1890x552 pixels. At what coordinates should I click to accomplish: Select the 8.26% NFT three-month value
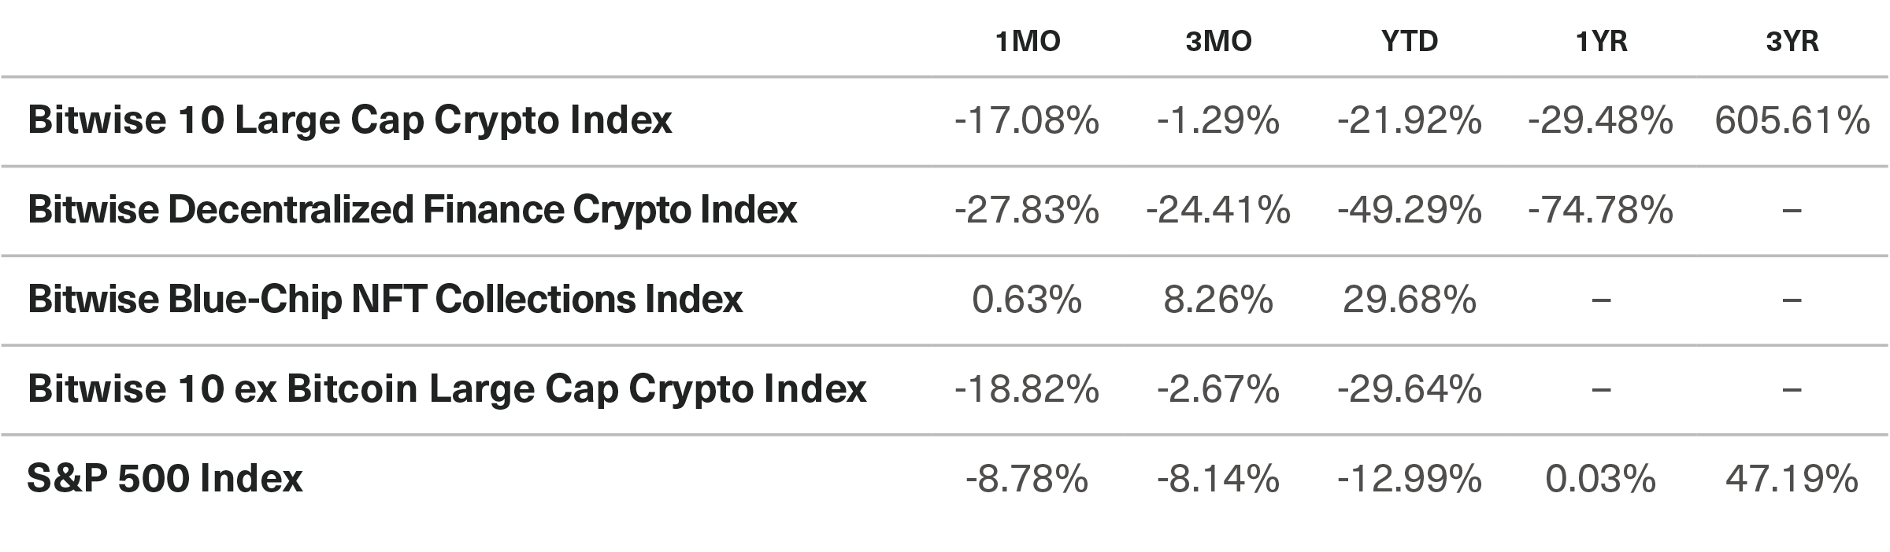[x=1218, y=300]
